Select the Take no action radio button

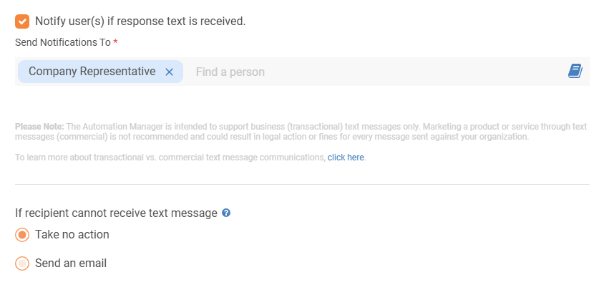tap(22, 235)
